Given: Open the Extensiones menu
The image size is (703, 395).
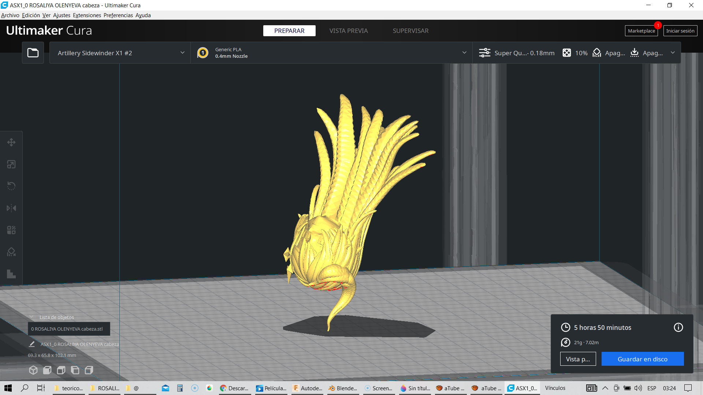Looking at the screenshot, I should (87, 15).
